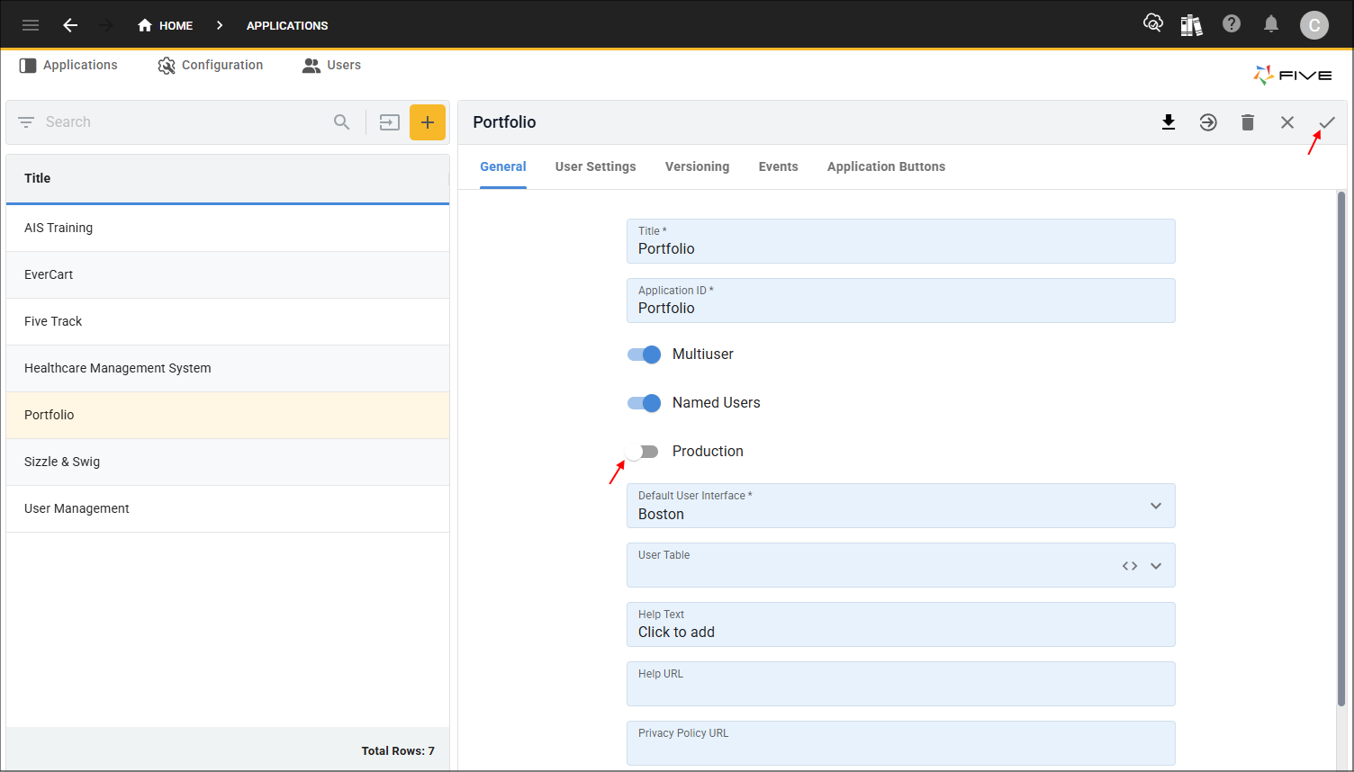Add a new application with plus button
This screenshot has height=772, width=1354.
[428, 122]
